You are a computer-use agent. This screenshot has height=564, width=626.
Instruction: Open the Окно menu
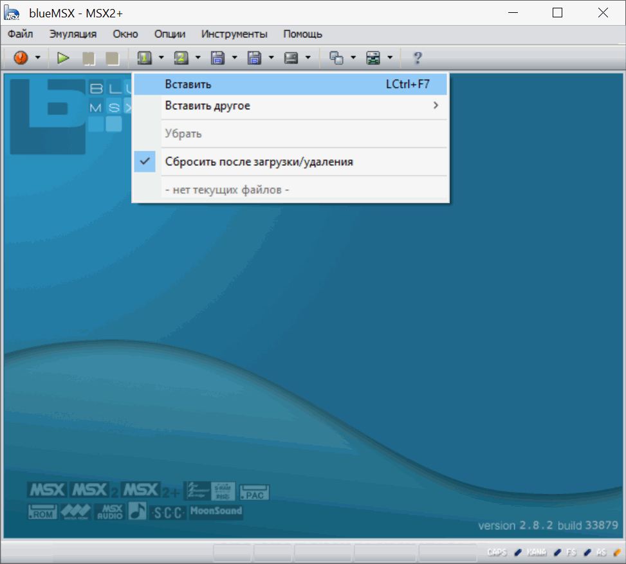(125, 34)
